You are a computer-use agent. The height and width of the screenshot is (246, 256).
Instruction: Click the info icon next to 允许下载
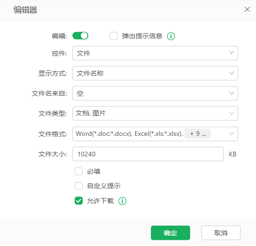pyautogui.click(x=122, y=201)
